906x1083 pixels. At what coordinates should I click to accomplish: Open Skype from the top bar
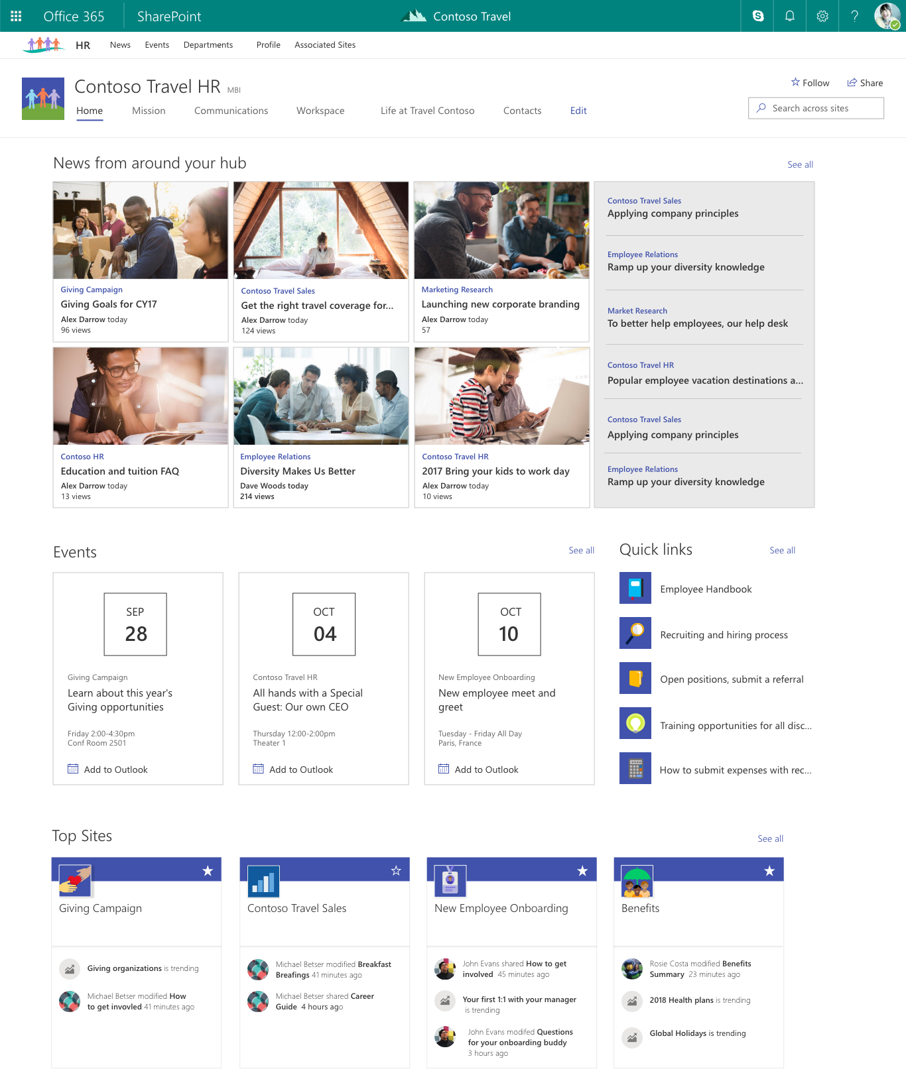757,16
